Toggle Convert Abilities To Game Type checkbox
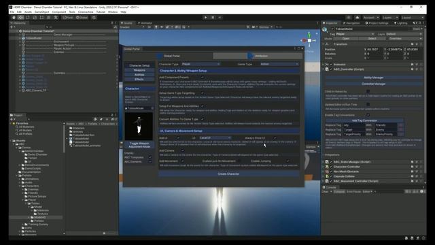This screenshot has height=245, width=435. pyautogui.click(x=203, y=119)
